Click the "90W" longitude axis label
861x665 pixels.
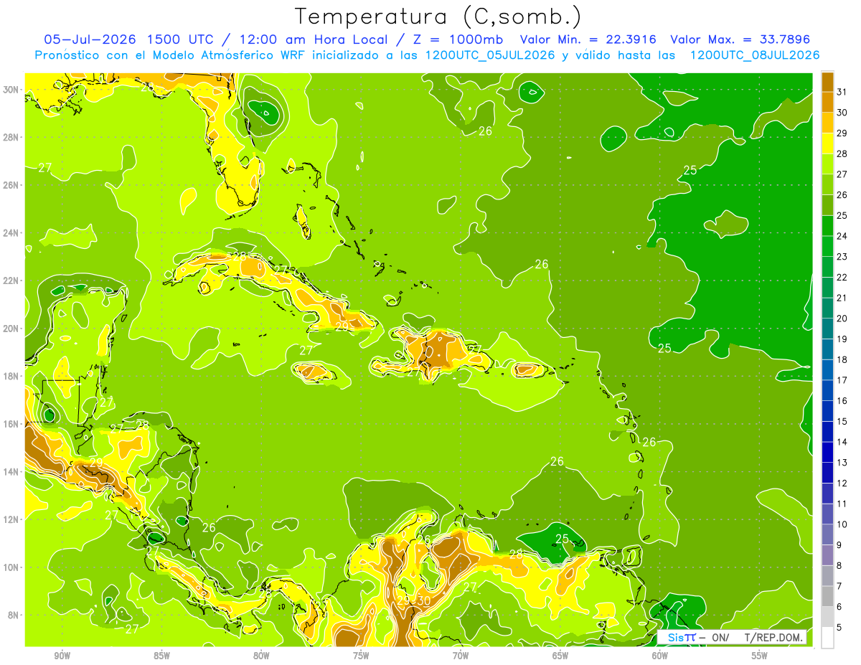(62, 656)
